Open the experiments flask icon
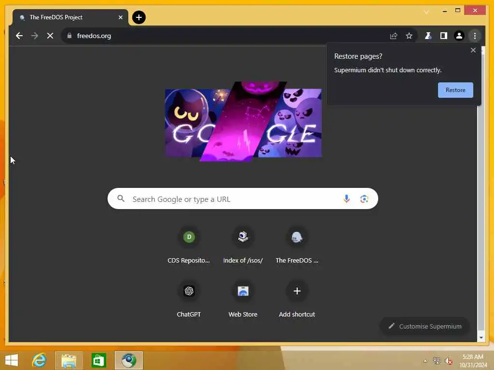494x370 pixels. pyautogui.click(x=428, y=36)
